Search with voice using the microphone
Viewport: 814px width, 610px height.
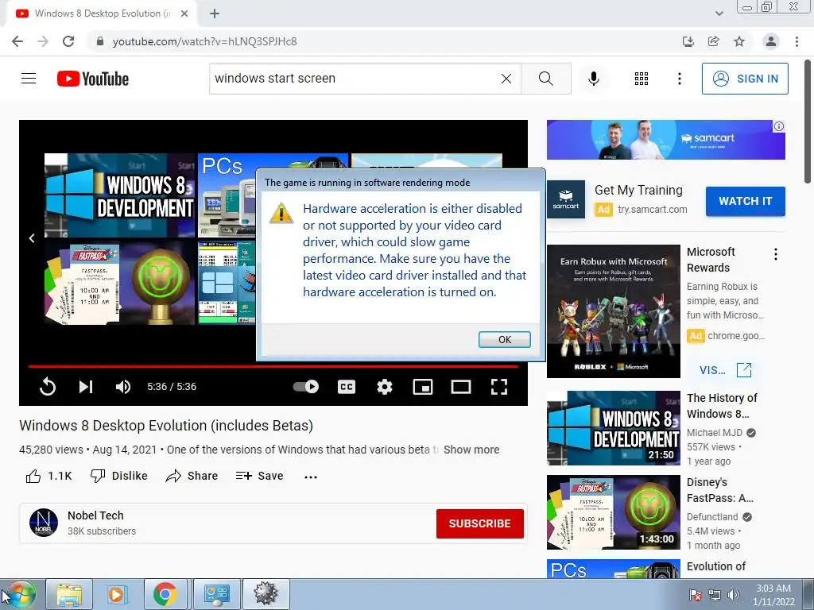pos(594,79)
